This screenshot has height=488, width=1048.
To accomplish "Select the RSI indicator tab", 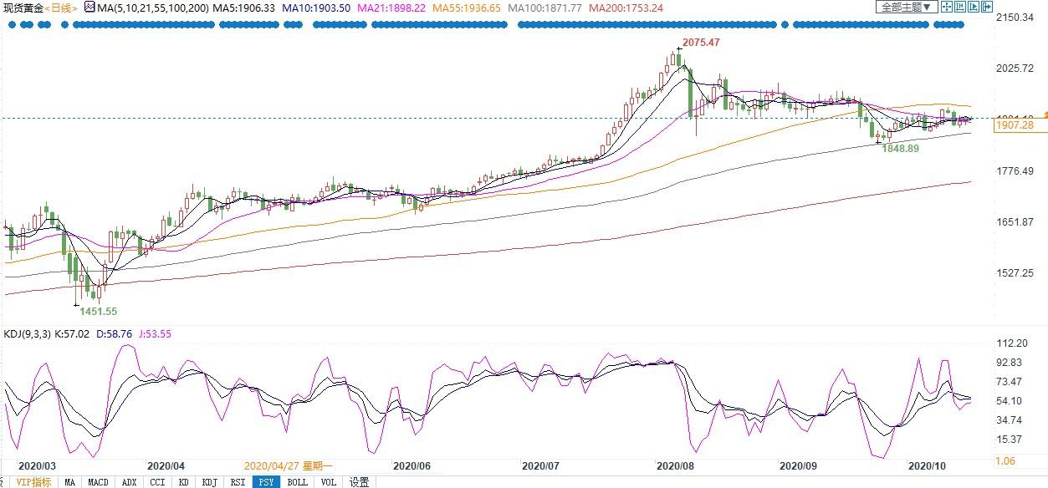I will [238, 482].
